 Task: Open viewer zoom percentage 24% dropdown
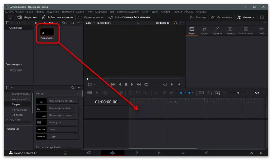90,23
